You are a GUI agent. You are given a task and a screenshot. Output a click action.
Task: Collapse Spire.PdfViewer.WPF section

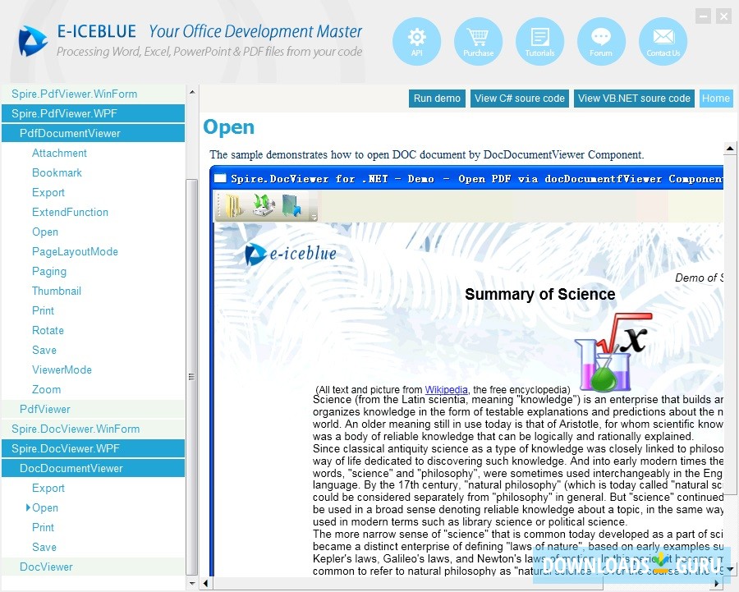click(x=94, y=113)
